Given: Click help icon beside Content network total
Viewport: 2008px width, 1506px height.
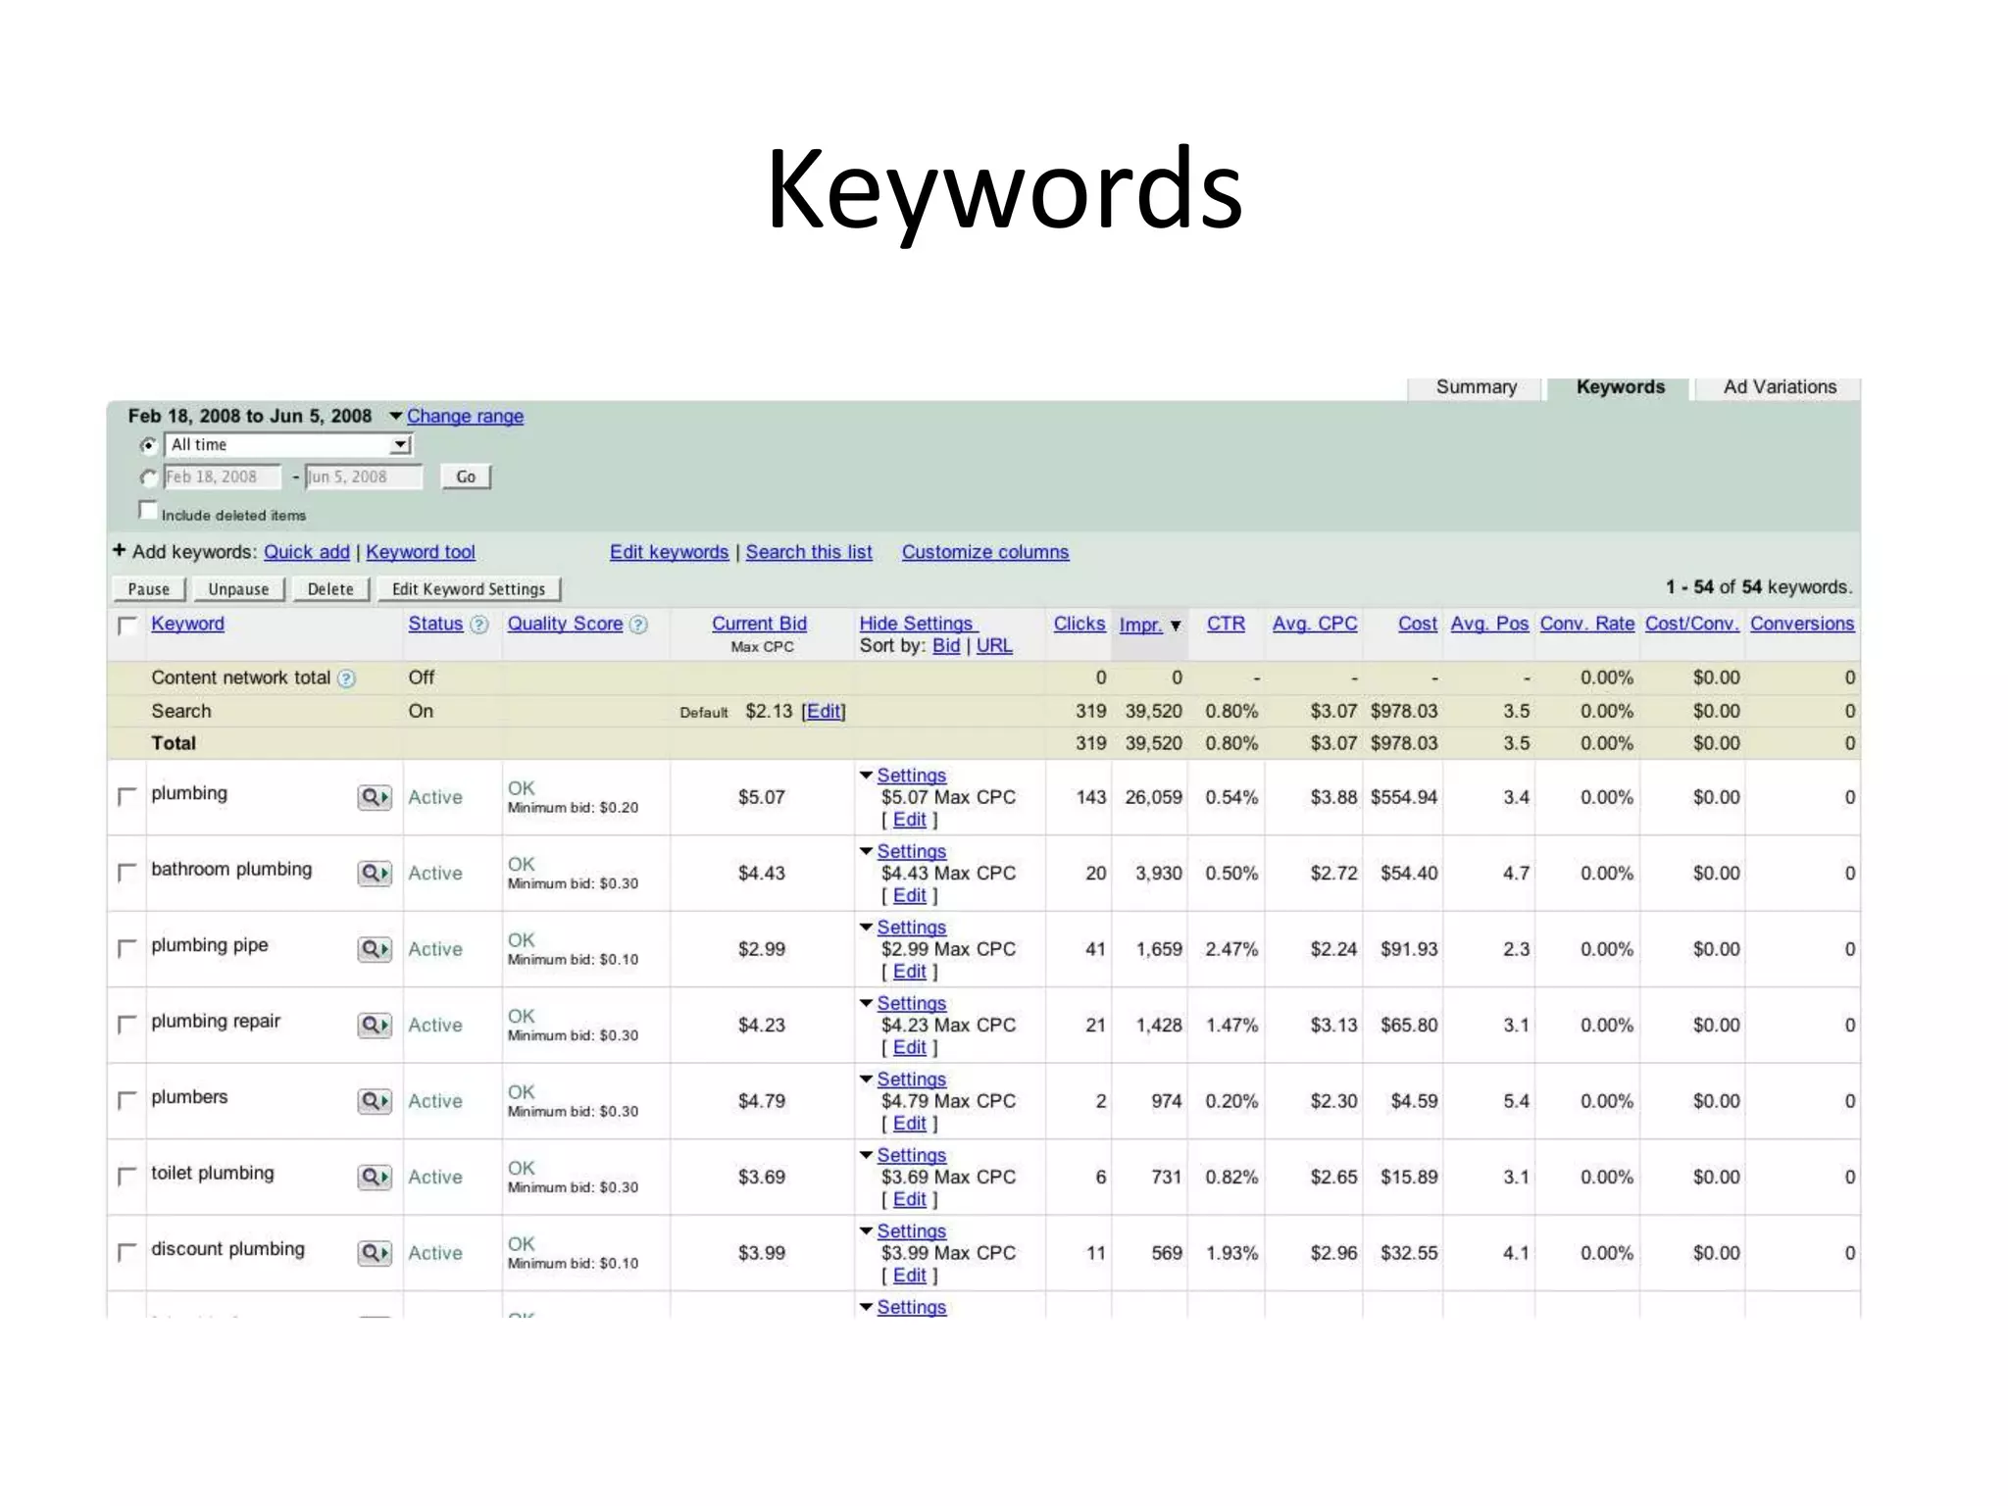Looking at the screenshot, I should tap(346, 678).
